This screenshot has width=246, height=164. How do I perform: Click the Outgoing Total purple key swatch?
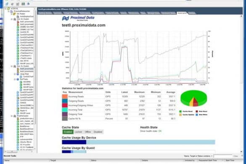65,114
